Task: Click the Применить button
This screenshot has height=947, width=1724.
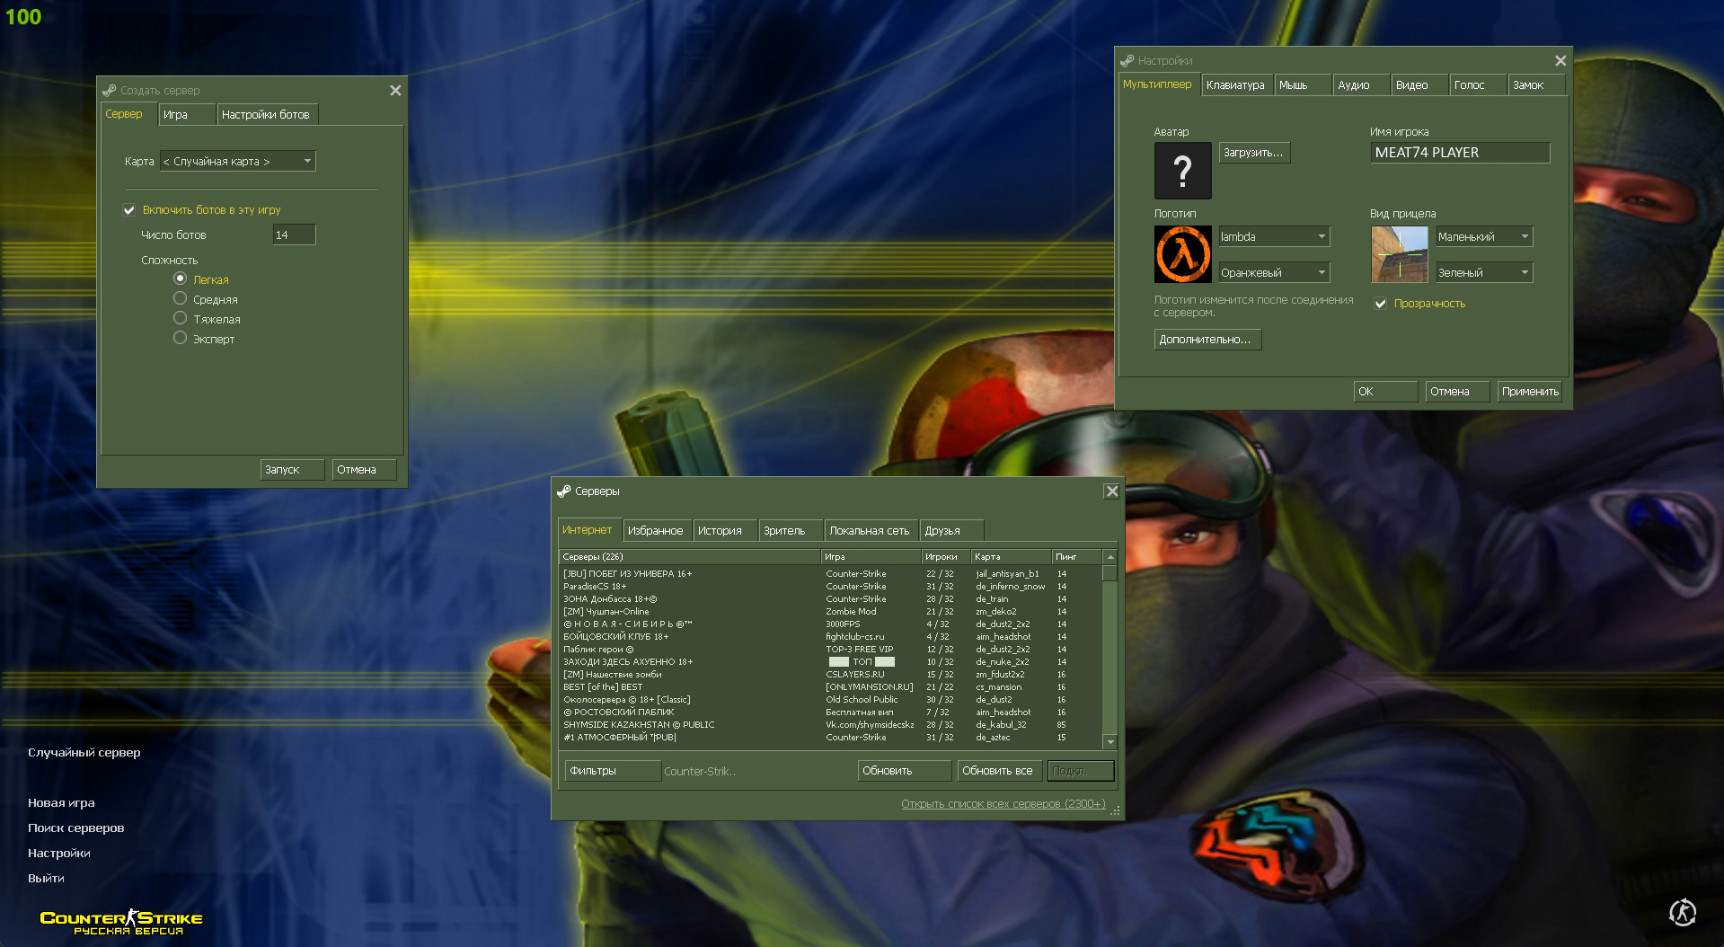Action: (x=1530, y=392)
